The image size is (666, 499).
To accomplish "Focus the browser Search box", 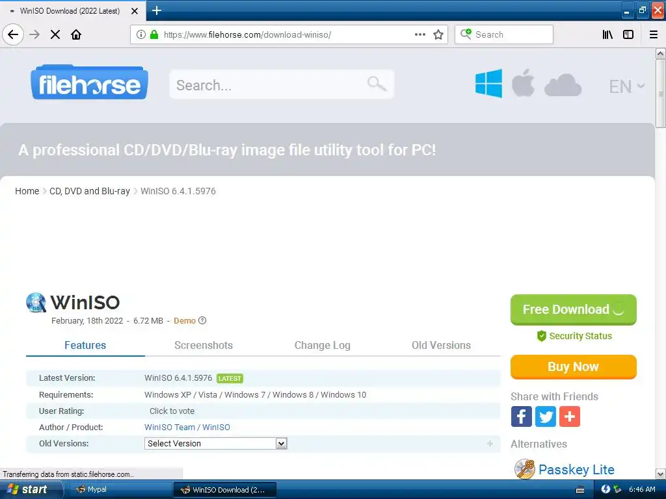I will [x=504, y=34].
